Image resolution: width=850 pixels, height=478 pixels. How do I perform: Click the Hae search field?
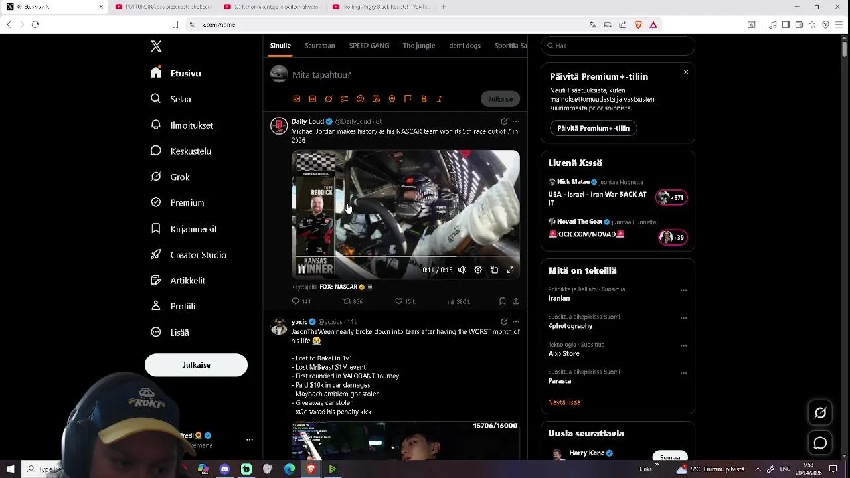pyautogui.click(x=618, y=46)
